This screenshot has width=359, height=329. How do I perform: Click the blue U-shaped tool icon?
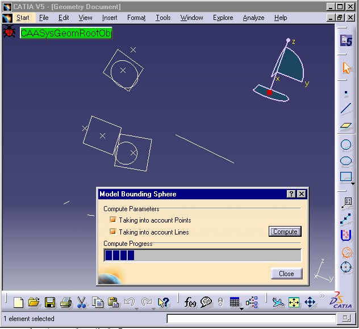(x=346, y=236)
